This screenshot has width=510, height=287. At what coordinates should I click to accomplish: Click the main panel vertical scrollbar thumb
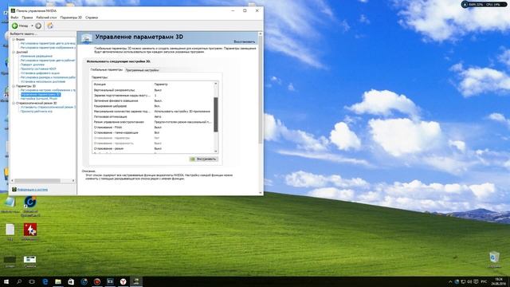click(x=261, y=89)
